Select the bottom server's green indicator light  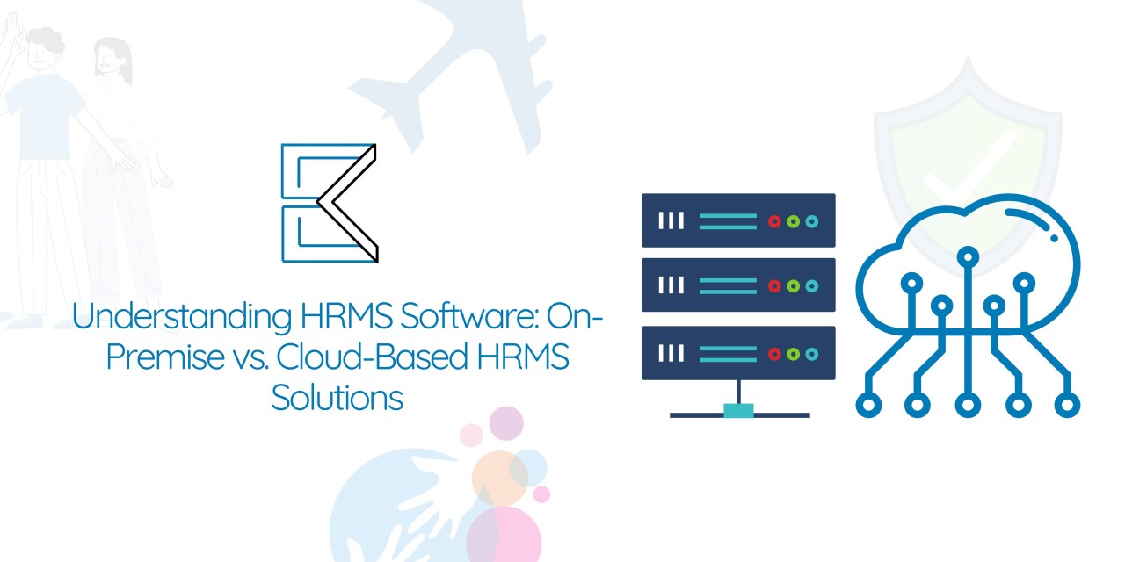pyautogui.click(x=793, y=353)
